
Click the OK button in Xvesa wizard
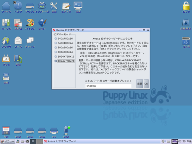click(x=146, y=84)
